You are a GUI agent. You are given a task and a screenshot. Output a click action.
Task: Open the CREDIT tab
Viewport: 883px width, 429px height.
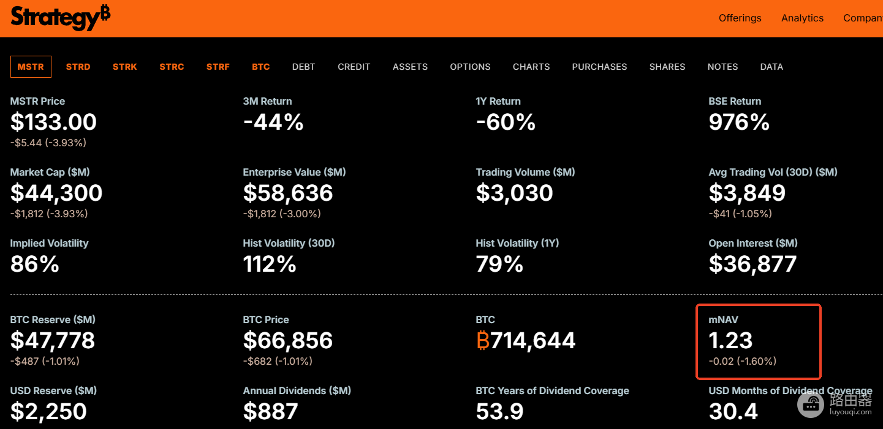pyautogui.click(x=354, y=67)
